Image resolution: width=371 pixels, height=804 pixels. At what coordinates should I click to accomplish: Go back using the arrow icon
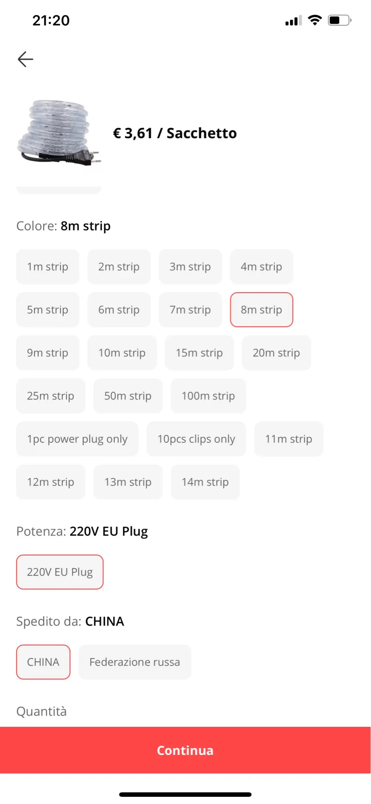25,59
